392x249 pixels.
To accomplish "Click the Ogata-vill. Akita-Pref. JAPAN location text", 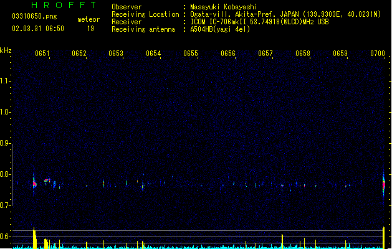I will coord(285,14).
